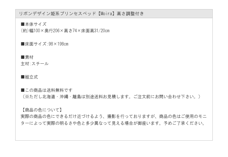Click the 主材:スチール text

point(35,64)
